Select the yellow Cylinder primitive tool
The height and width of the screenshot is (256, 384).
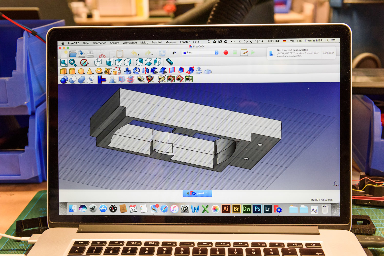point(72,71)
